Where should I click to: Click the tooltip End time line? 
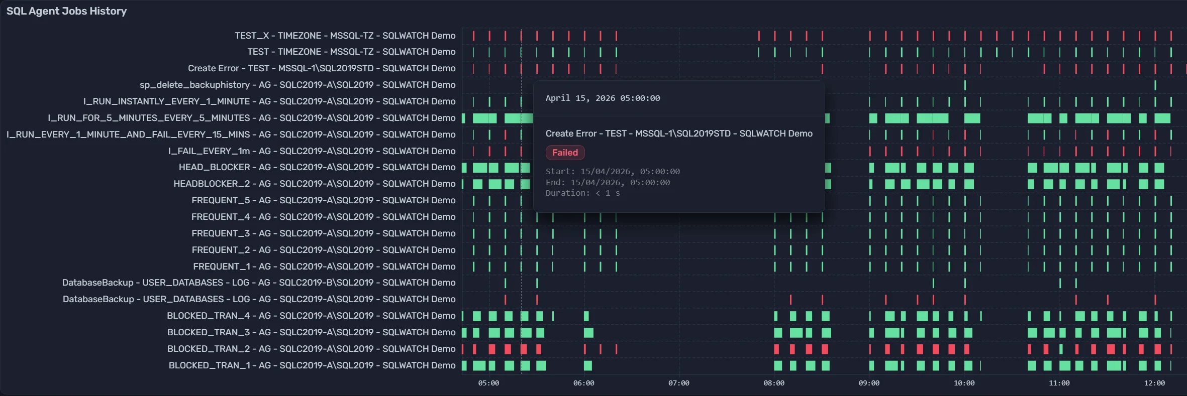coord(608,183)
